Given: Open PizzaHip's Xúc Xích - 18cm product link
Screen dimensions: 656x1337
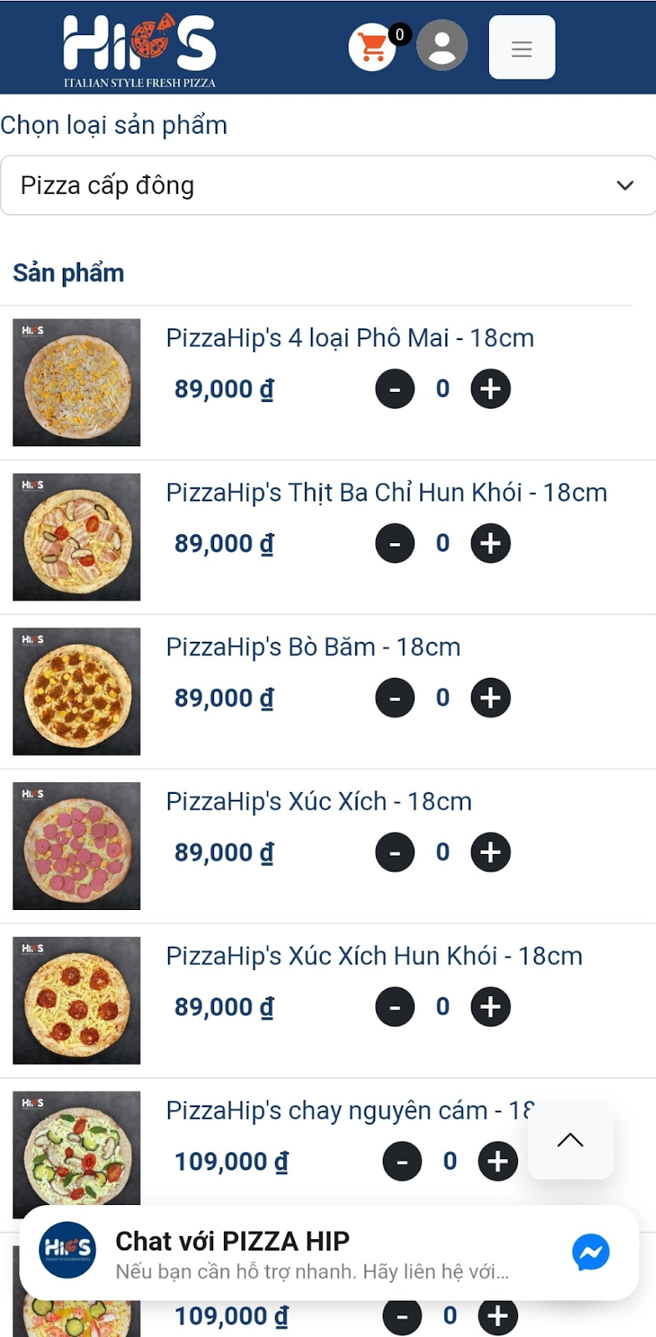Looking at the screenshot, I should point(318,801).
